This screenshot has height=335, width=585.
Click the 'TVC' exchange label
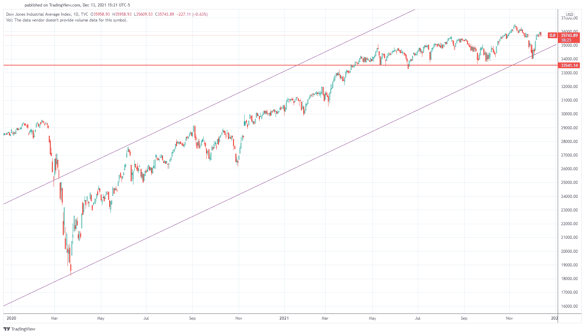point(84,14)
